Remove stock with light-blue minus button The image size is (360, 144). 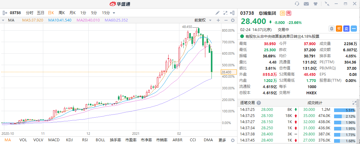coord(354,29)
